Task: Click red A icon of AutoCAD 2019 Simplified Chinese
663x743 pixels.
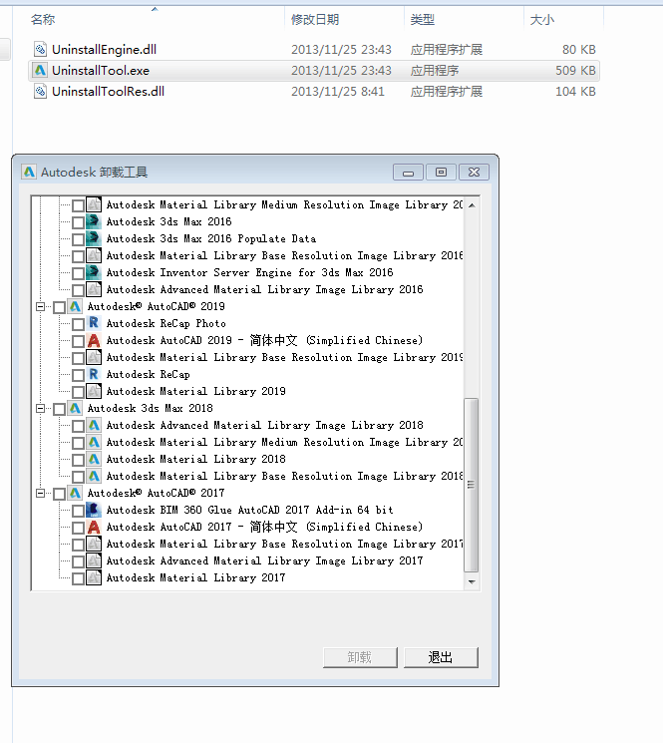Action: 94,341
